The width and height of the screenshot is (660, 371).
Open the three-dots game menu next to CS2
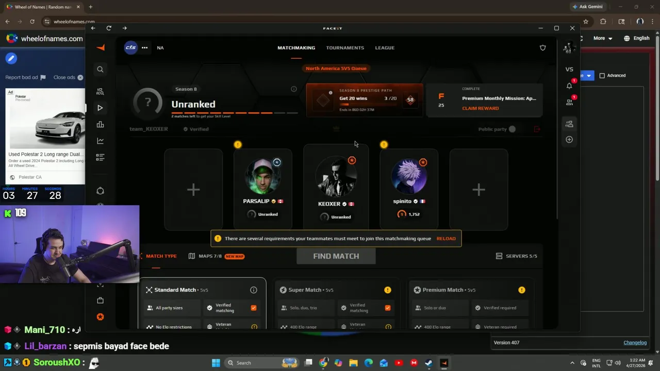click(x=145, y=47)
